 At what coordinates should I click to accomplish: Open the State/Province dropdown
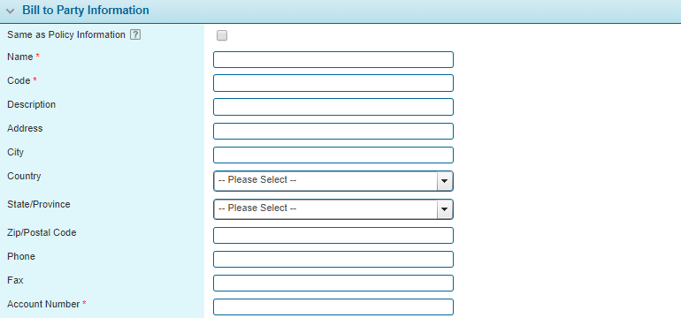pos(333,209)
